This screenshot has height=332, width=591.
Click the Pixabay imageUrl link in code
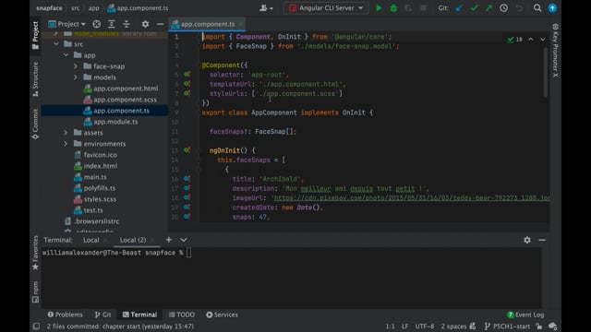(x=412, y=197)
